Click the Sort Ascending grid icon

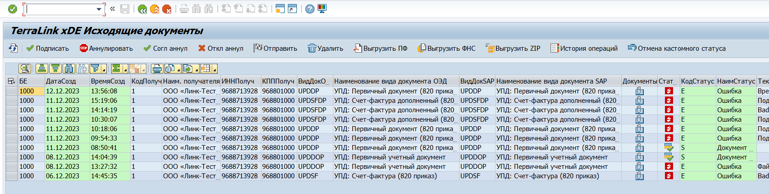pyautogui.click(x=42, y=69)
